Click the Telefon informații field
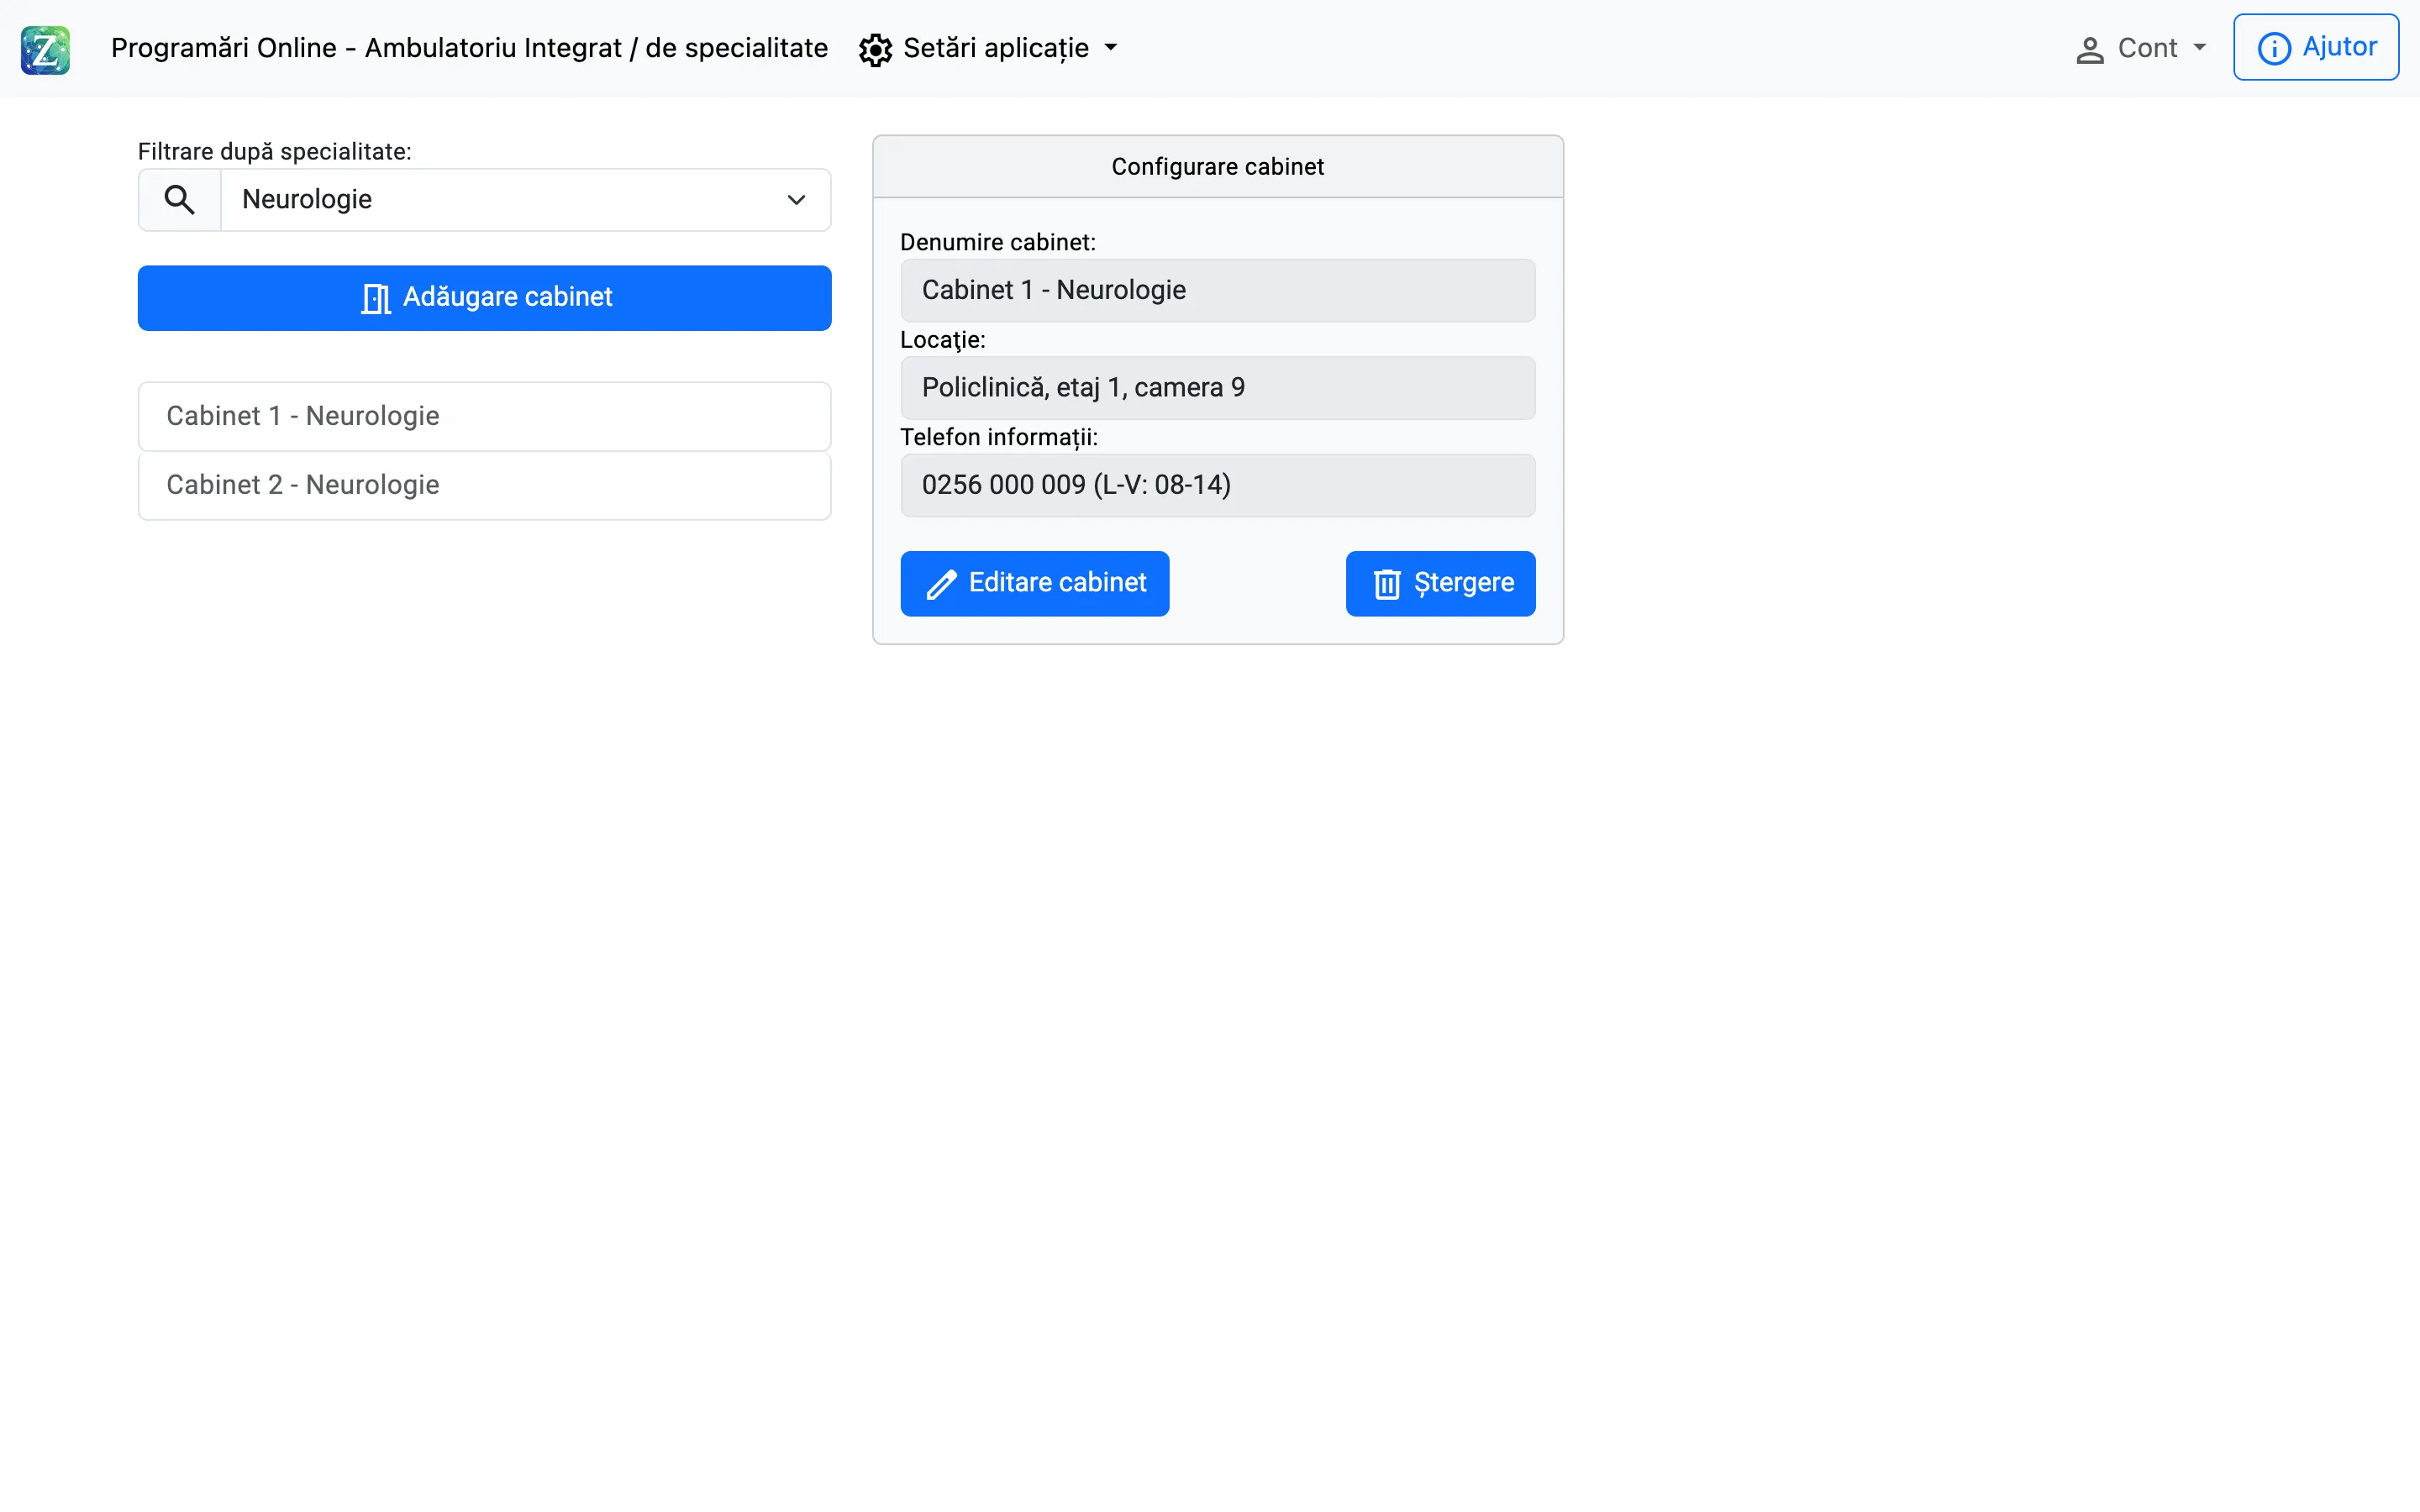The height and width of the screenshot is (1512, 2420). tap(1217, 486)
